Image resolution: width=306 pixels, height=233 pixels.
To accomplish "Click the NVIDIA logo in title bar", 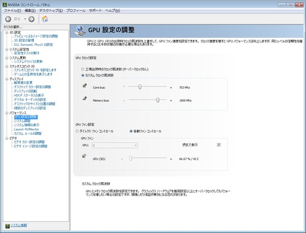I will coord(5,4).
